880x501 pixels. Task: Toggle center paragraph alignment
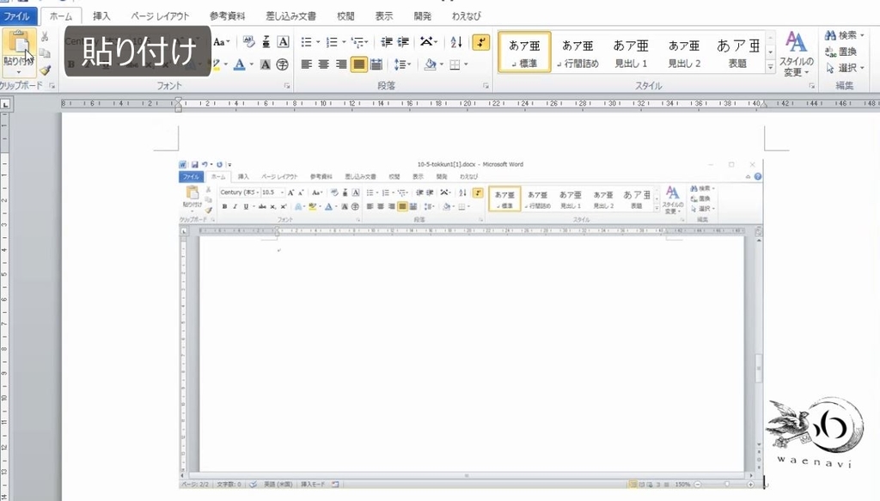tap(324, 64)
